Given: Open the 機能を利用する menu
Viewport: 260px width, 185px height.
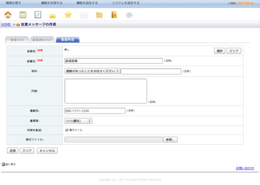Looking at the screenshot, I should click(52, 3).
